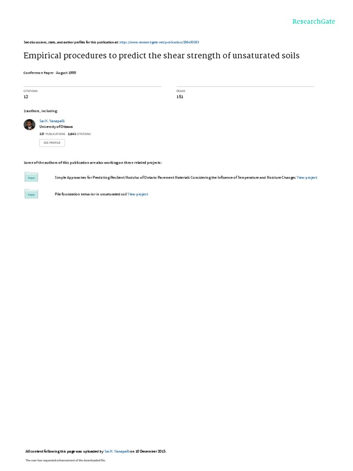353x471 pixels.
Task: Click the paper title 'Empirical procedures to predict'
Action: coord(161,56)
